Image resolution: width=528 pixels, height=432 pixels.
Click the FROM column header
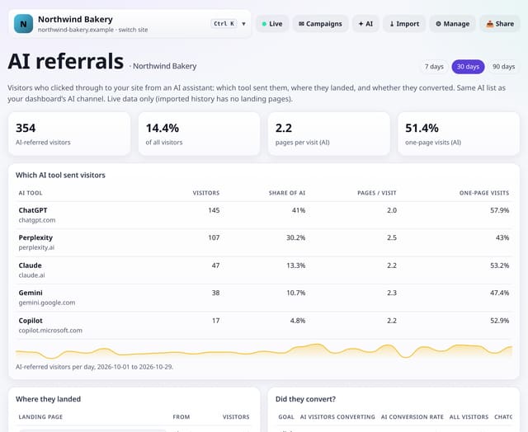click(x=181, y=417)
